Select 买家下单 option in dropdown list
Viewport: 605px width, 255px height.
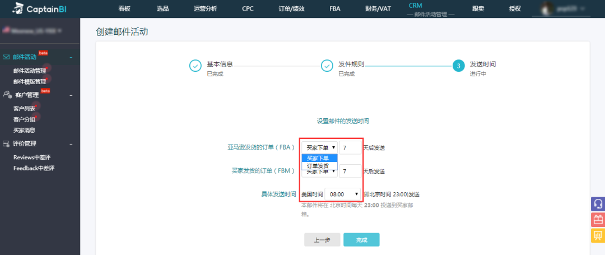pos(319,158)
